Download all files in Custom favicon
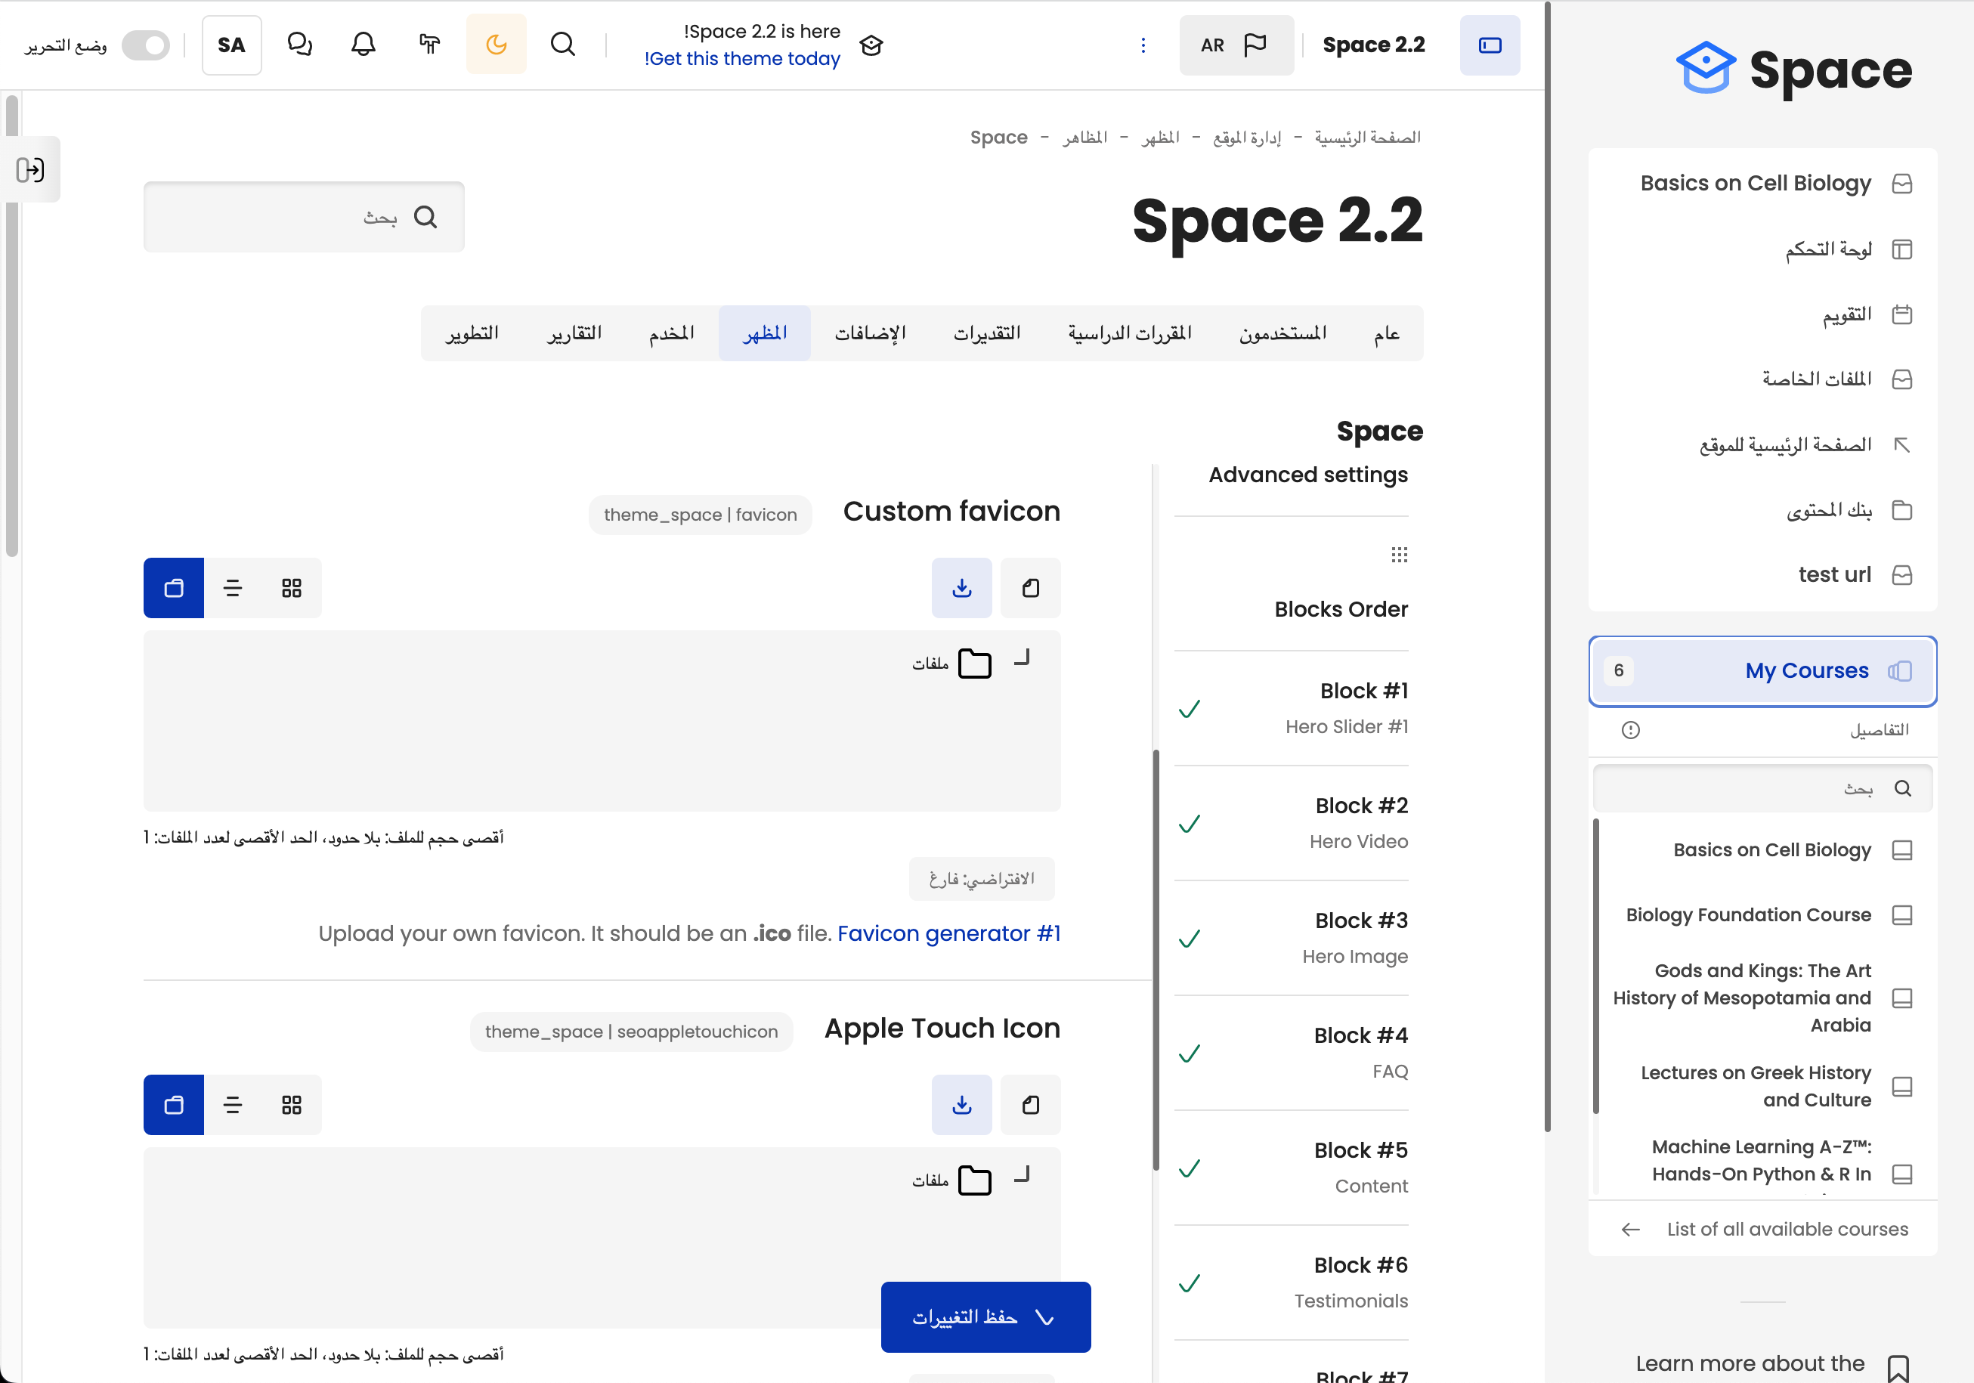The height and width of the screenshot is (1383, 1974). click(961, 588)
